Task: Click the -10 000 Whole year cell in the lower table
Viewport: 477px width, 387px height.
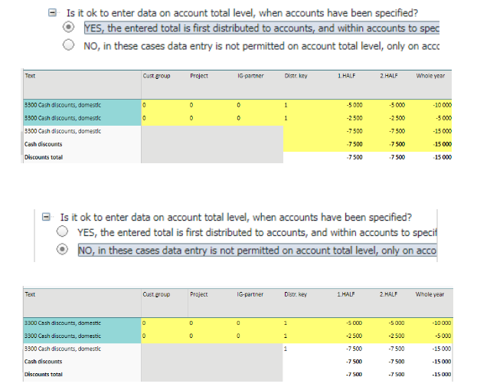Action: (x=442, y=323)
